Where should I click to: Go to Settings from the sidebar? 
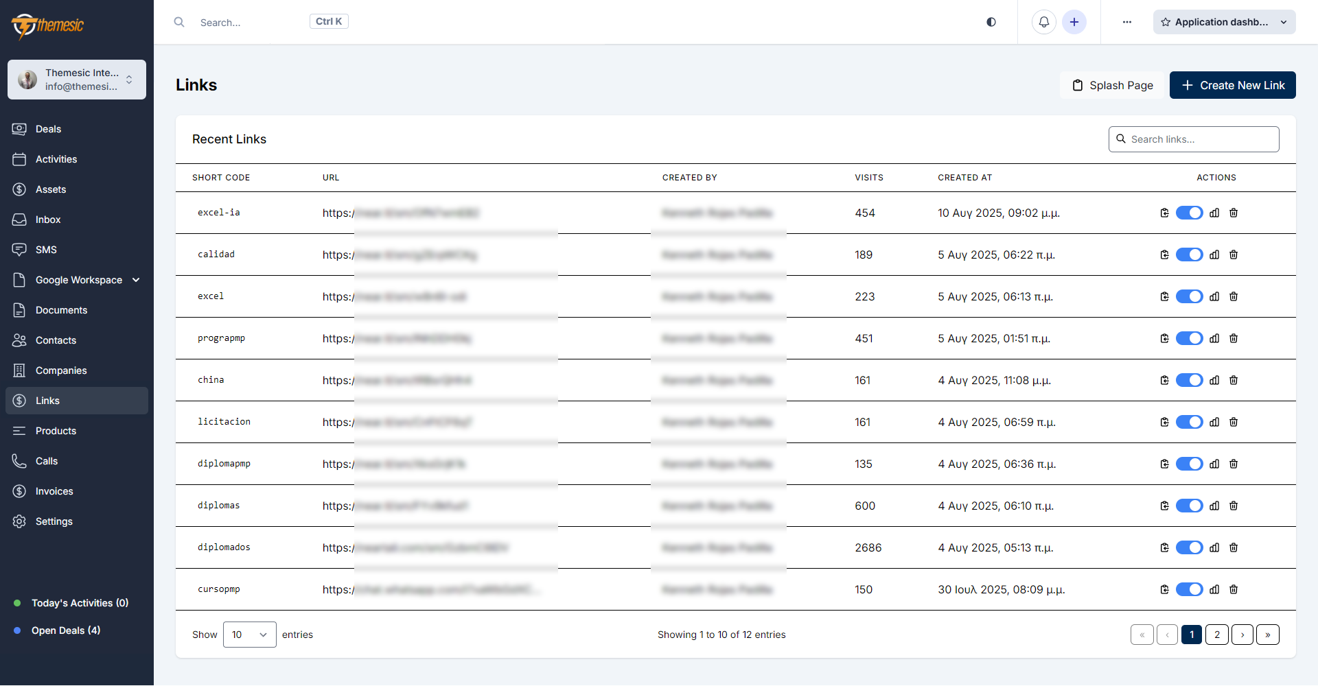pos(54,521)
